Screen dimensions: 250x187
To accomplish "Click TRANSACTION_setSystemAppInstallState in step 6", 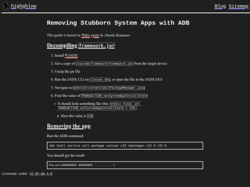I will coord(114,96).
